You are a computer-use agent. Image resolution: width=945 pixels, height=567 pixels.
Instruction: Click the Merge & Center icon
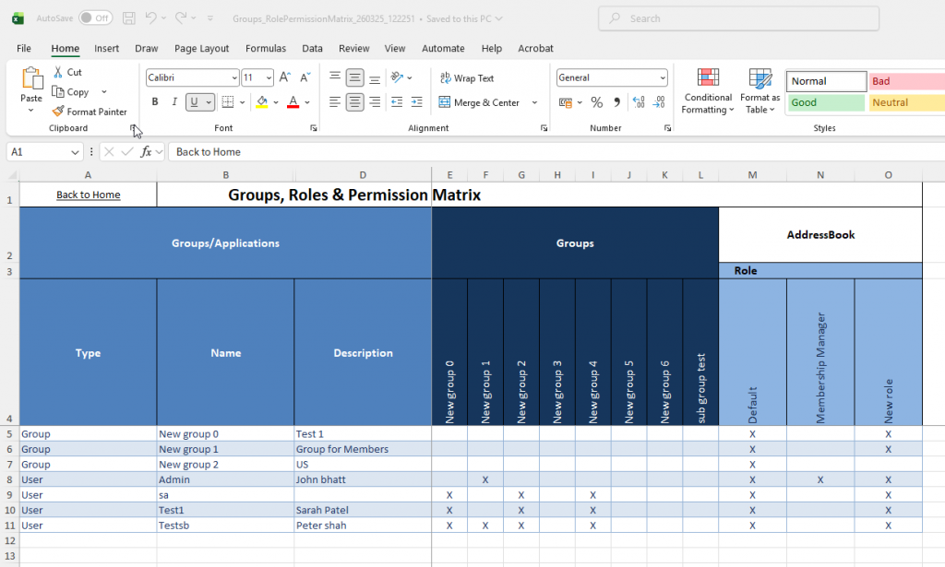click(x=445, y=102)
